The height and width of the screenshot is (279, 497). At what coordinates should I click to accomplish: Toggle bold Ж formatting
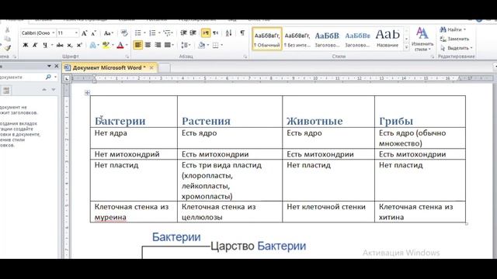26,45
